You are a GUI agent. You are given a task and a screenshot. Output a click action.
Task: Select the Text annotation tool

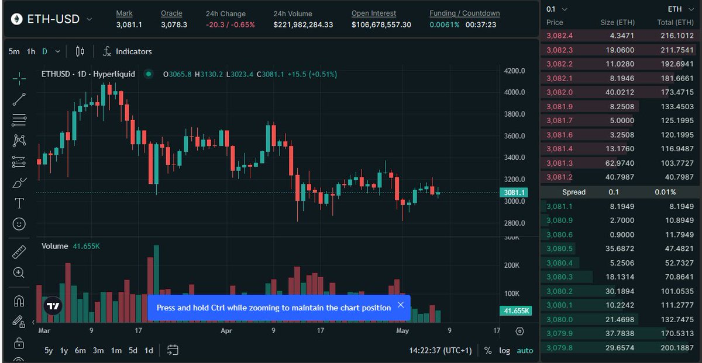tap(19, 203)
